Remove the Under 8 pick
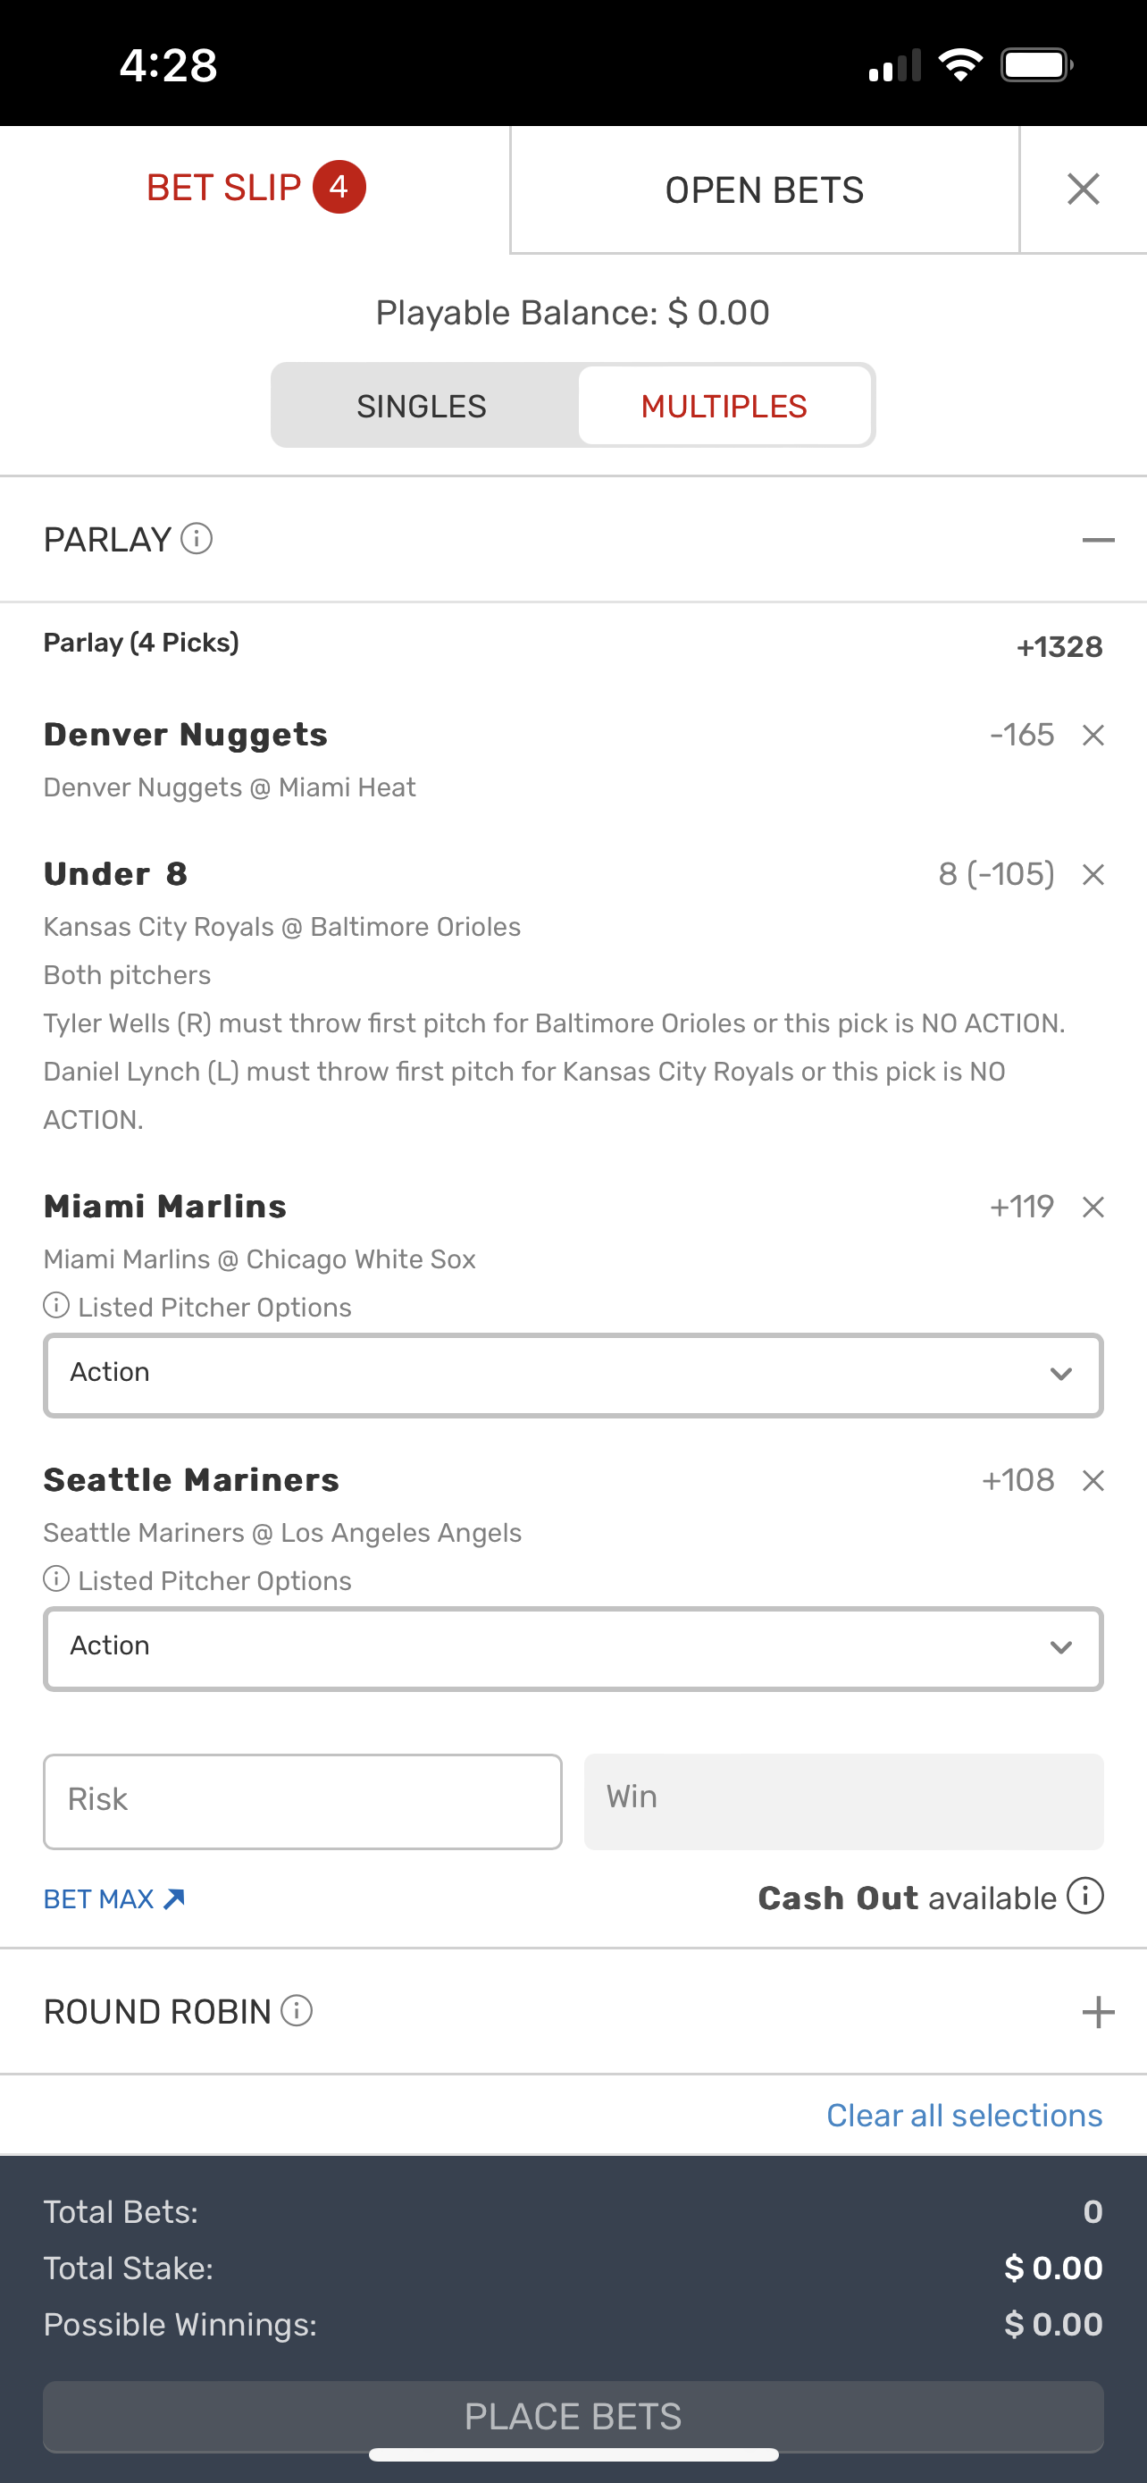Screen dimensions: 1147x2483 coord(1093,874)
